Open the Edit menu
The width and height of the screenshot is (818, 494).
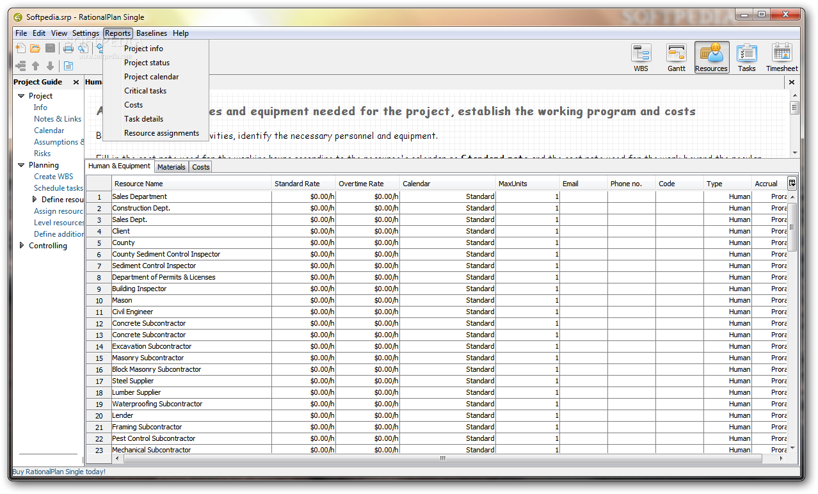[39, 33]
